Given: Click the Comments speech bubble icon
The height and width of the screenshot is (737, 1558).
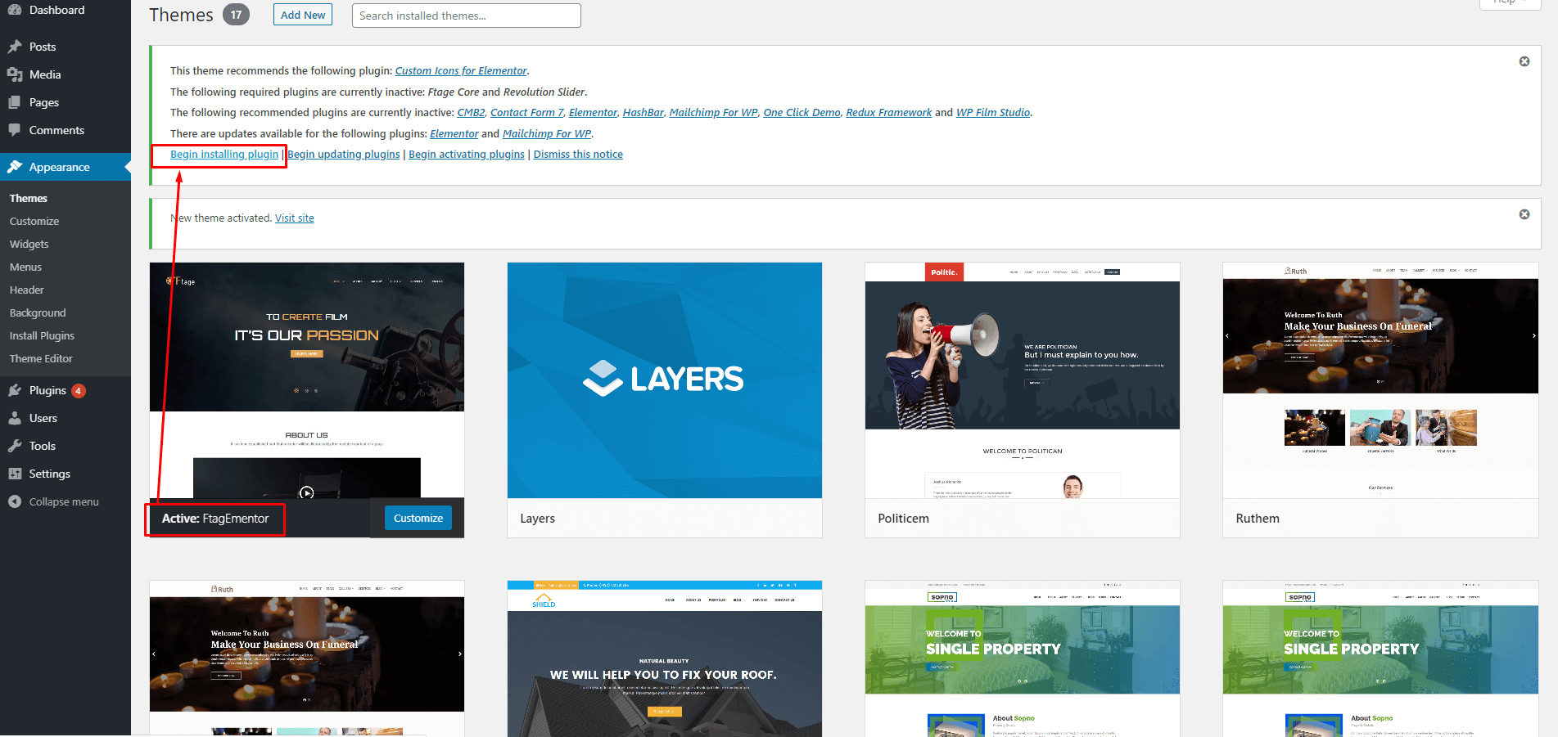Looking at the screenshot, I should [x=15, y=130].
